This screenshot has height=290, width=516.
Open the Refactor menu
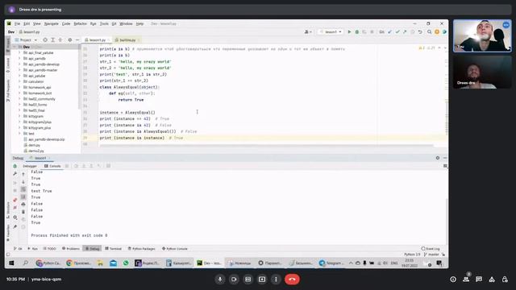[80, 23]
